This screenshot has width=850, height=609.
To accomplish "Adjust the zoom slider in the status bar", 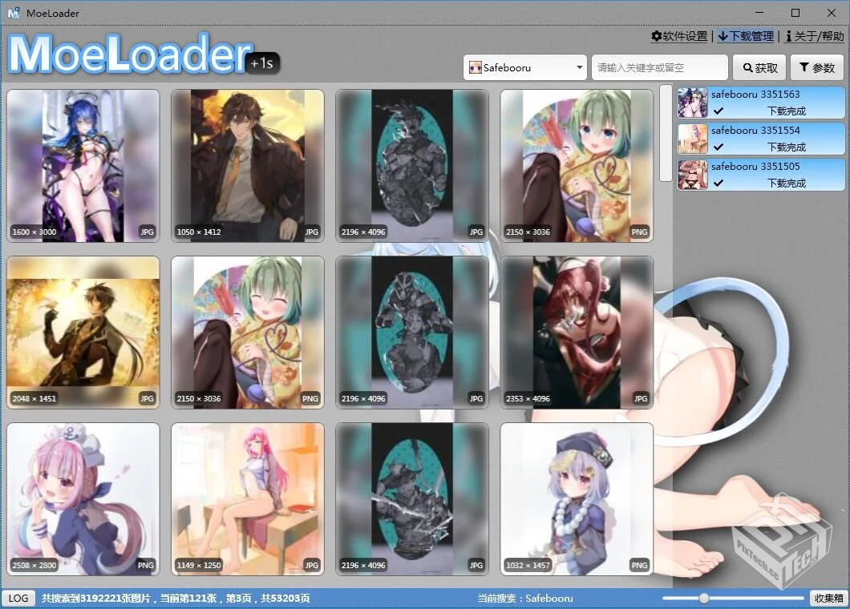I will [704, 597].
